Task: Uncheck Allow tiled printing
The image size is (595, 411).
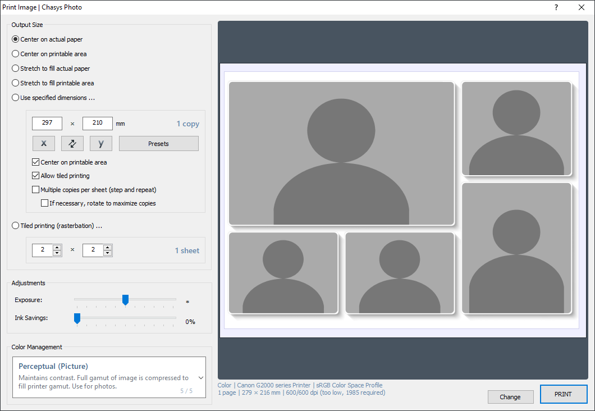Action: pyautogui.click(x=36, y=176)
